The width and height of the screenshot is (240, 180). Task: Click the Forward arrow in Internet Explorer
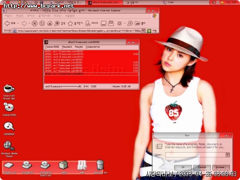(24, 24)
